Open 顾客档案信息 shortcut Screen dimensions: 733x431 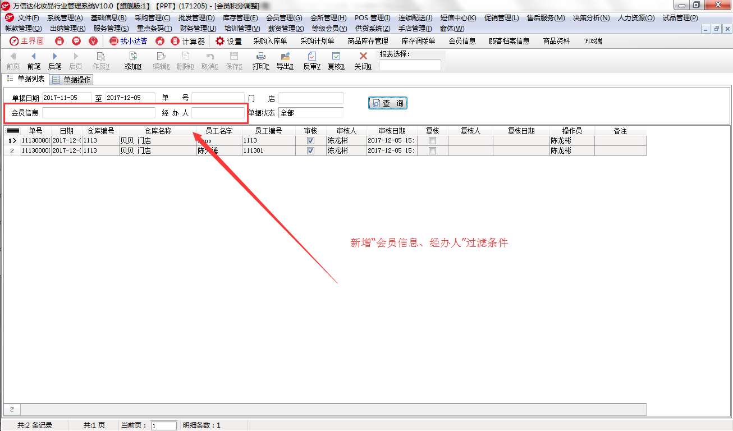click(x=509, y=41)
